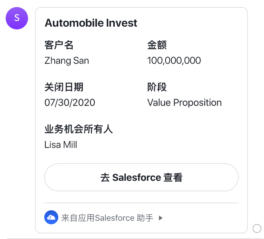This screenshot has height=239, width=264.
Task: Click the divider line above the app source
Action: click(x=141, y=203)
